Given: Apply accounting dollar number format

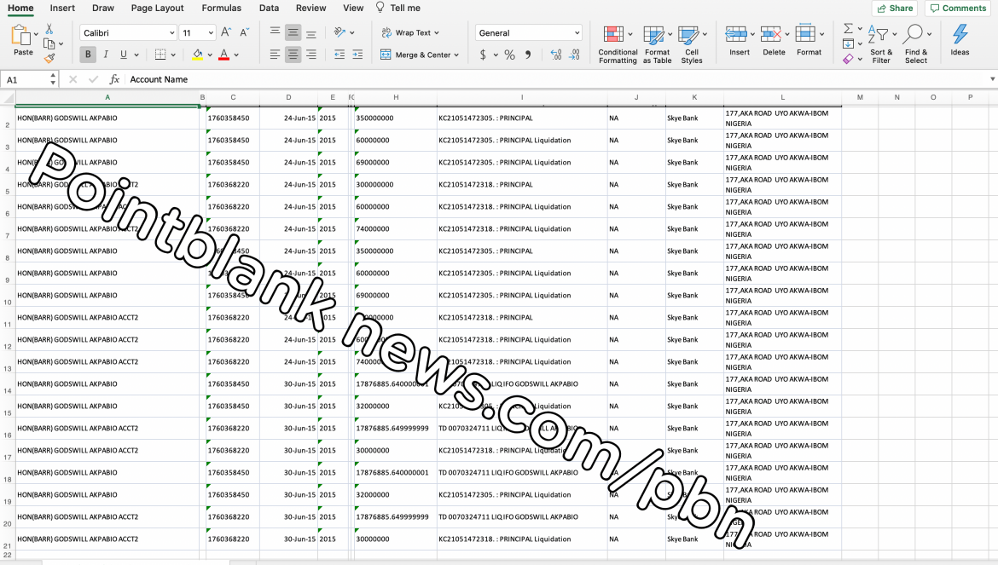Looking at the screenshot, I should click(483, 55).
